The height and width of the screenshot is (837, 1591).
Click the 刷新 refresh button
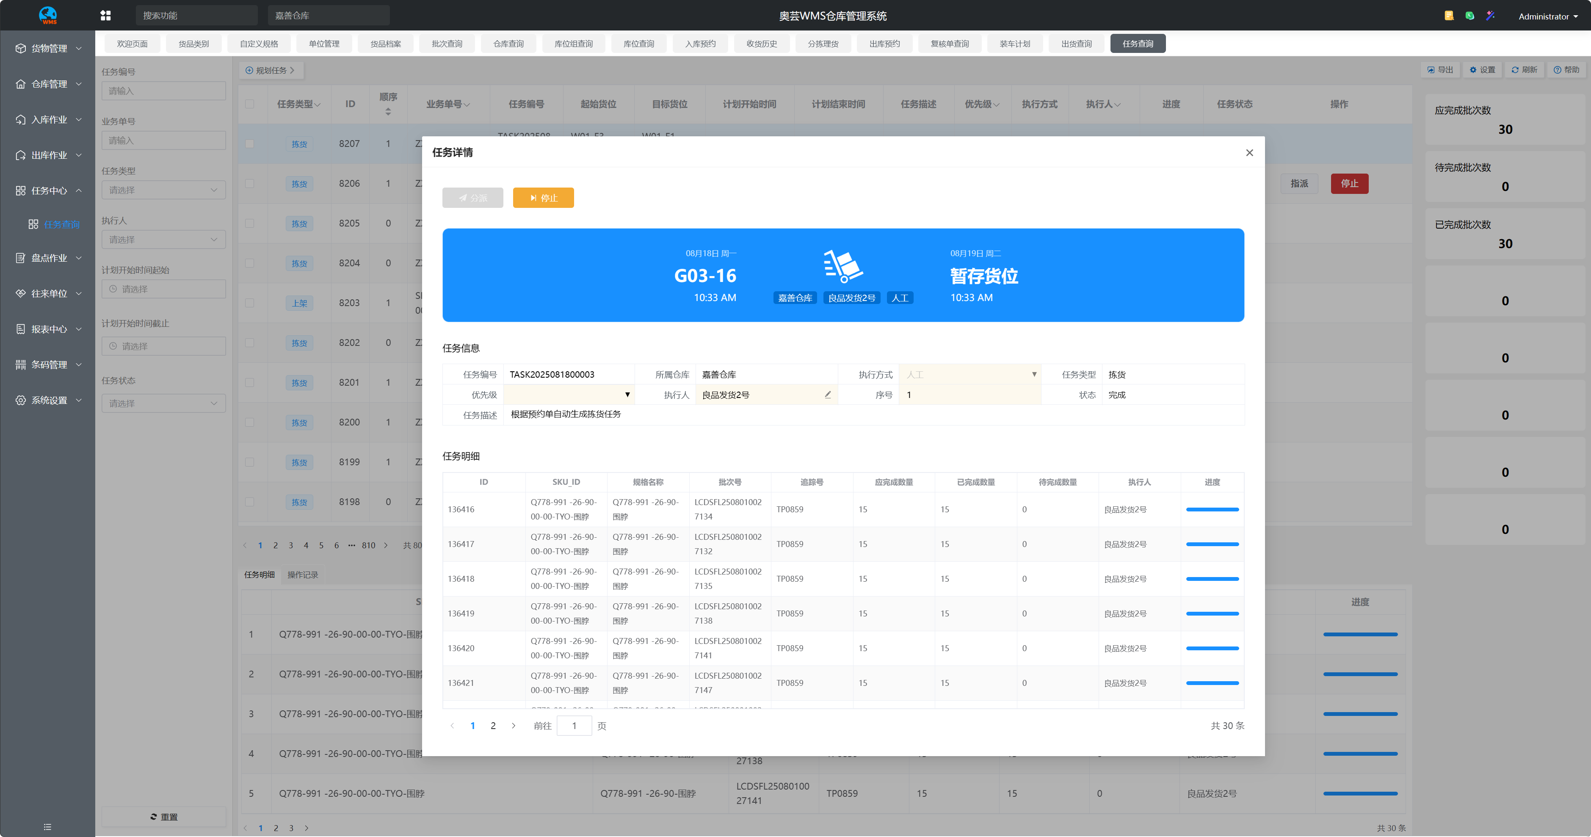(x=1524, y=70)
